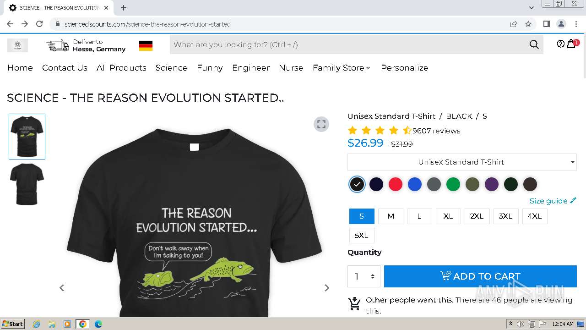Image resolution: width=586 pixels, height=330 pixels.
Task: Open File Explorer from the taskbar
Action: (52, 324)
